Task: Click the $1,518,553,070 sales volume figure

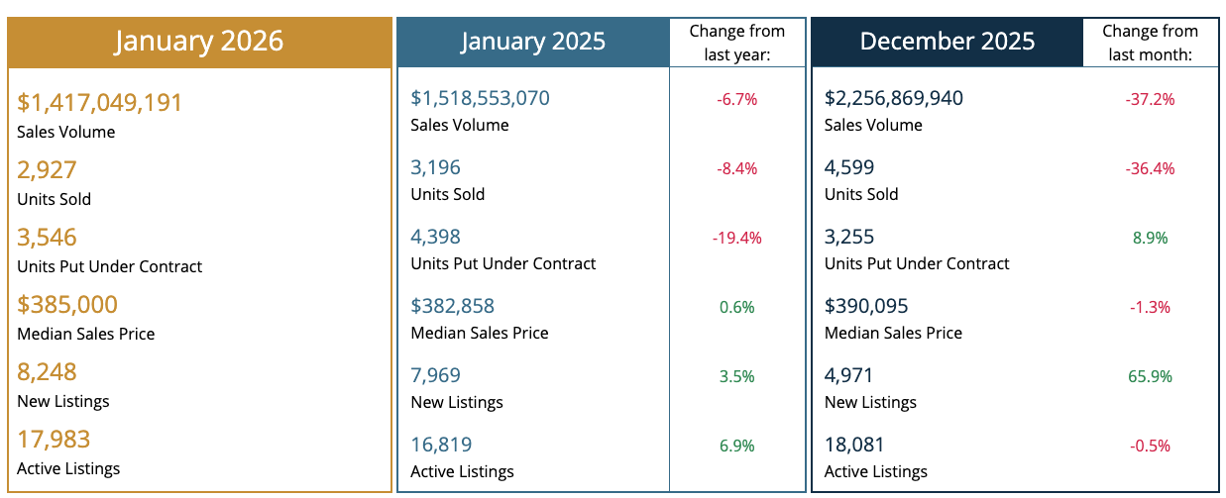Action: [481, 98]
